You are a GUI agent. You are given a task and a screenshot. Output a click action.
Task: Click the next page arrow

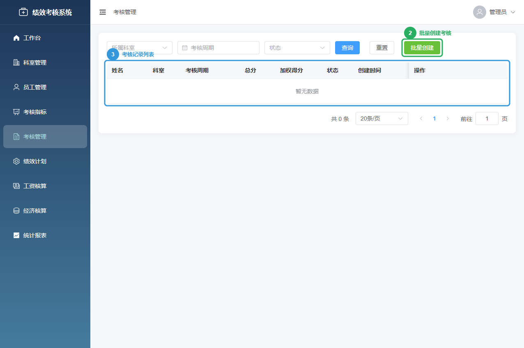447,118
